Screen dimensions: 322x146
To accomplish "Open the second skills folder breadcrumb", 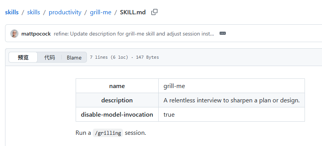I will [x=33, y=12].
